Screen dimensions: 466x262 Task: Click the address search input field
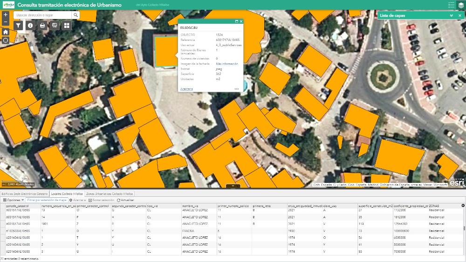coord(43,15)
